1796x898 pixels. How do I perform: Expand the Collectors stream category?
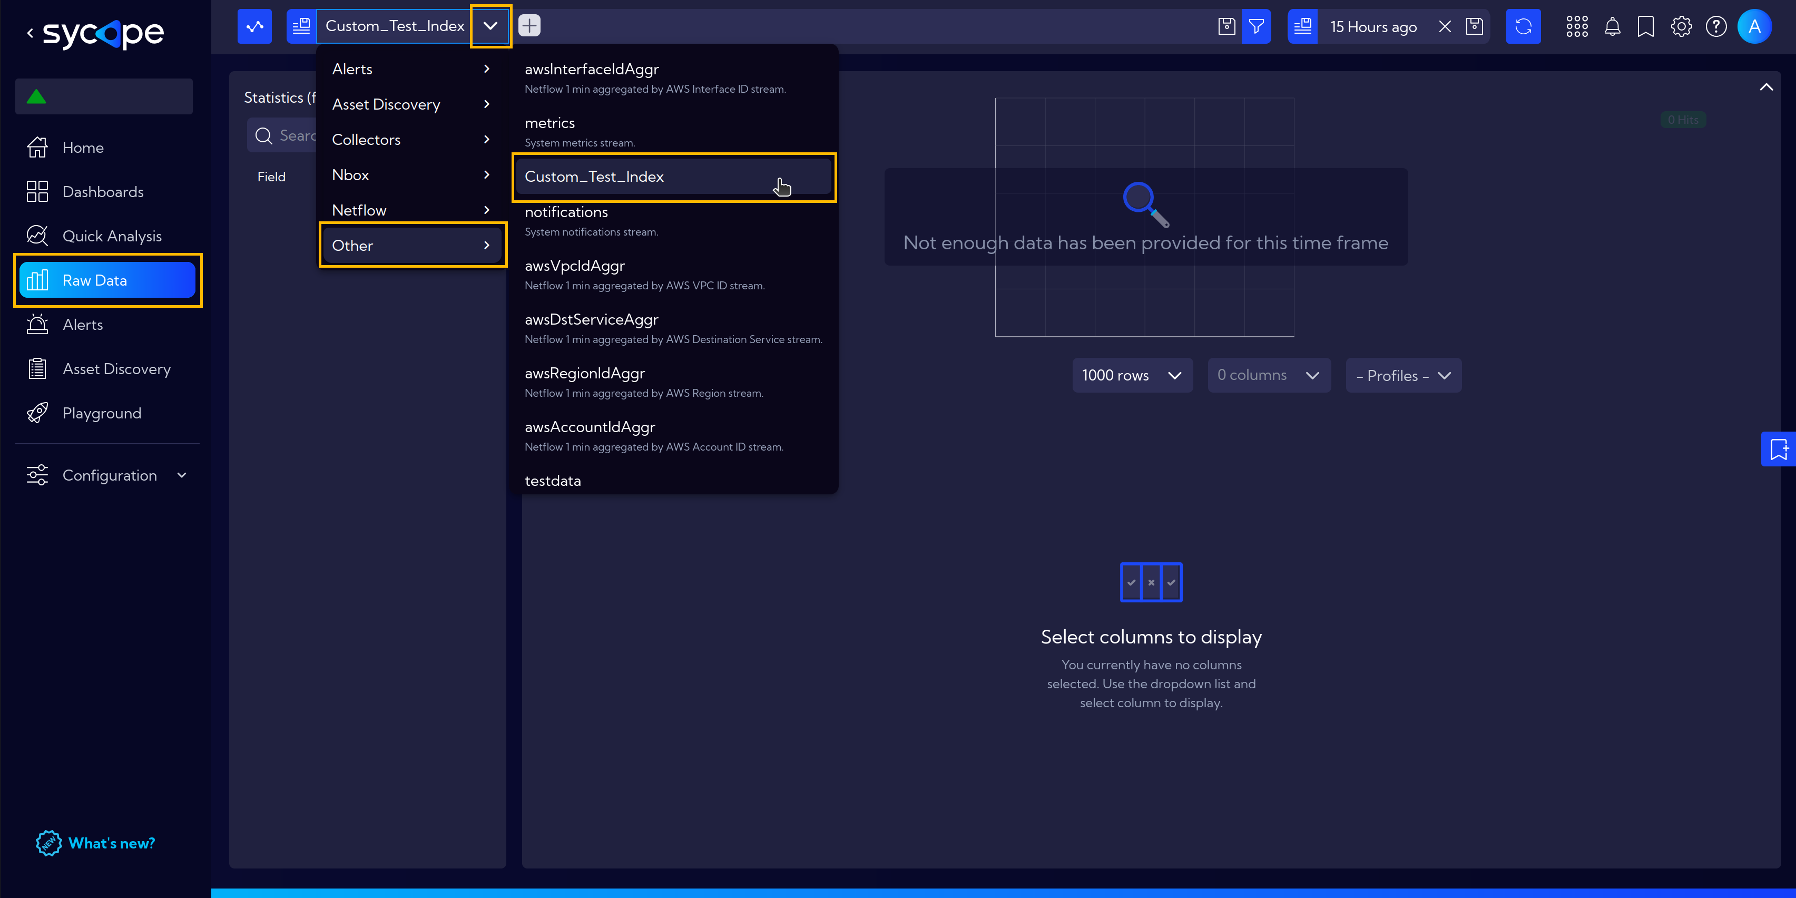[x=411, y=140]
